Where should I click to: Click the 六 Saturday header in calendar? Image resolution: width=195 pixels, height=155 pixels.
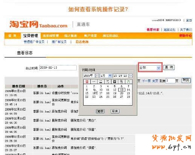(128, 81)
